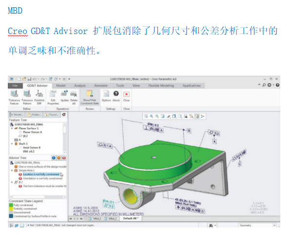The height and width of the screenshot is (240, 292).
Task: Open dropdown arrow beside the online resources icon
Action: [x=273, y=85]
